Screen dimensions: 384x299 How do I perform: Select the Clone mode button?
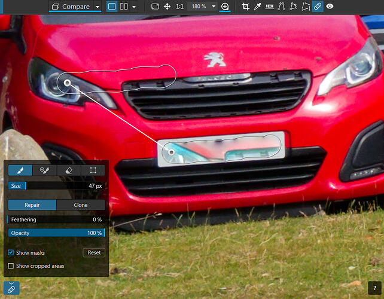[81, 205]
